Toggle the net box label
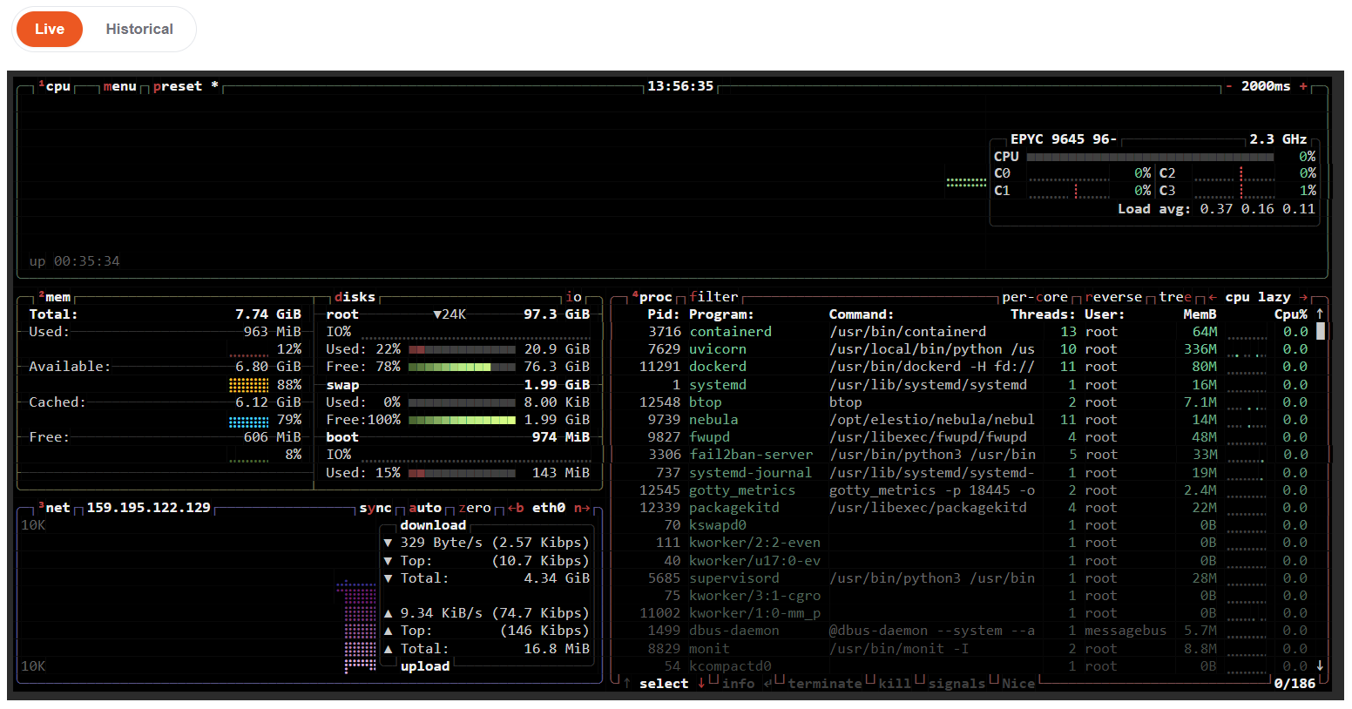The height and width of the screenshot is (709, 1352). tap(54, 508)
